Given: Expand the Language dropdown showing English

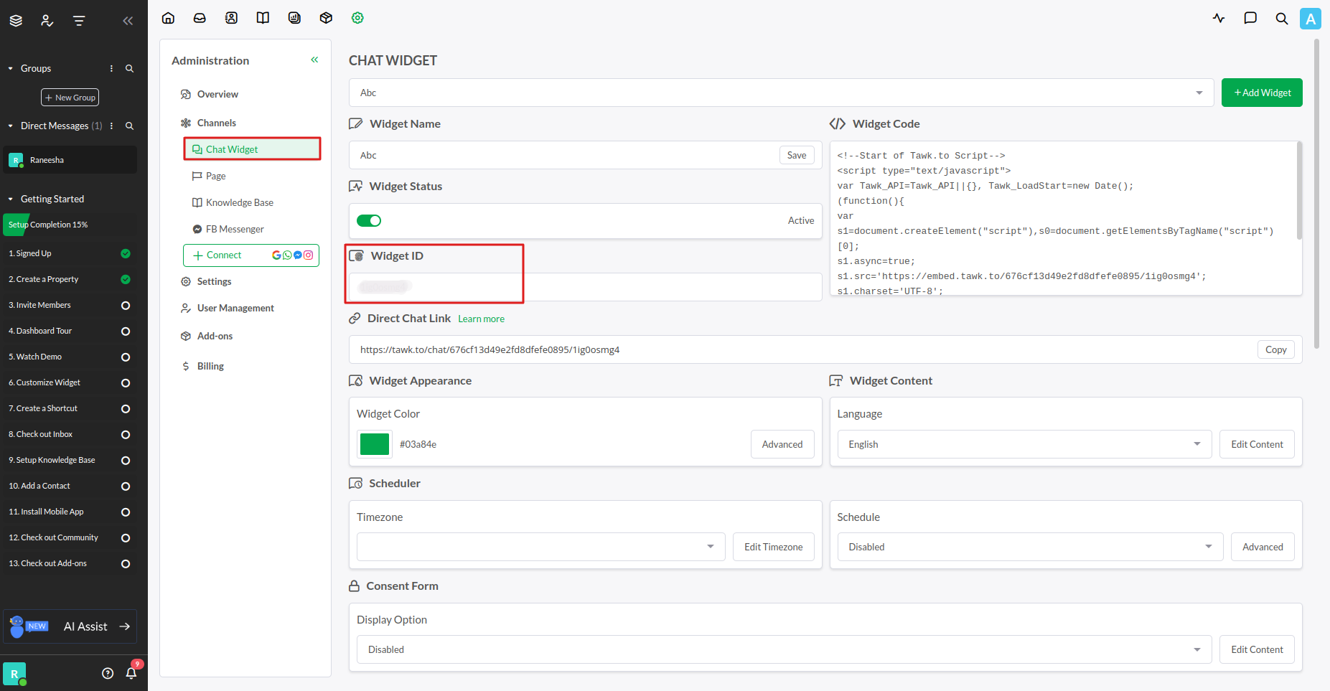Looking at the screenshot, I should click(1024, 444).
